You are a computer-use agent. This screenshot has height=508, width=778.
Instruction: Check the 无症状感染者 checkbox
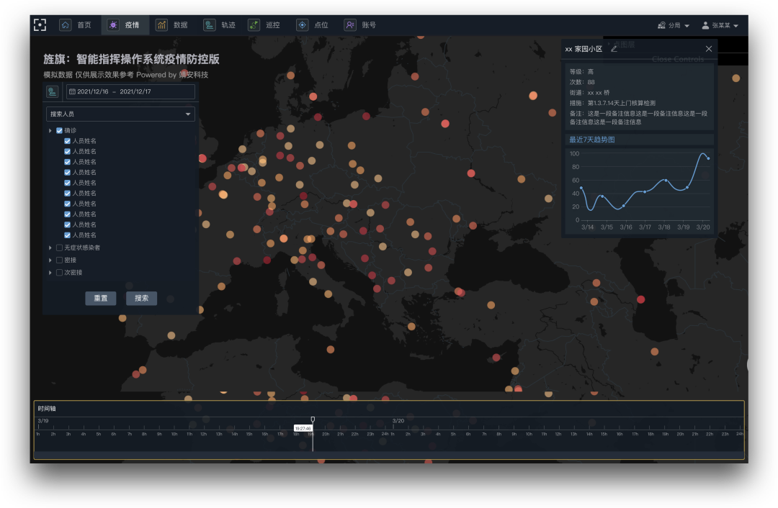click(x=60, y=248)
